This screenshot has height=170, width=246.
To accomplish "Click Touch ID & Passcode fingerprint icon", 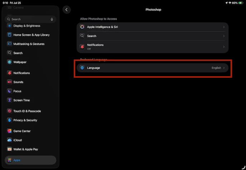I will [9, 111].
